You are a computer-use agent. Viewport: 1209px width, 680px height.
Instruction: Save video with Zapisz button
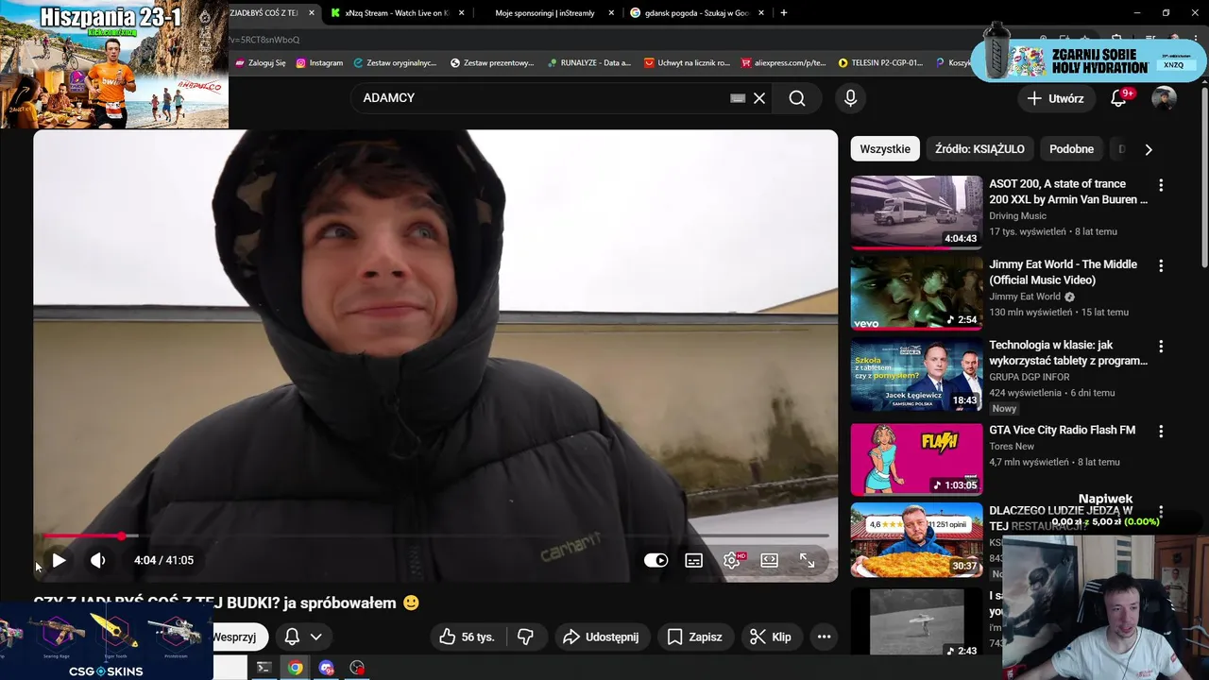(x=694, y=637)
